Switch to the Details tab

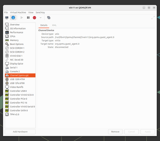44,25
